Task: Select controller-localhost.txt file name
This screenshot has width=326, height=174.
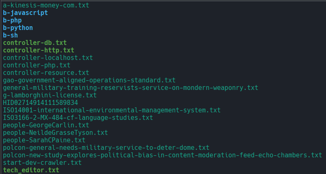Action: click(x=48, y=58)
